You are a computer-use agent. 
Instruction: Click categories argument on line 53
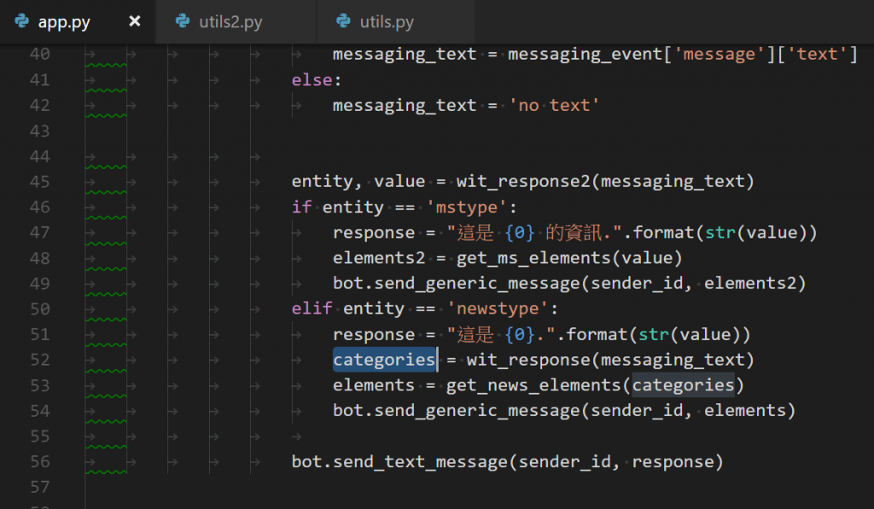(684, 385)
